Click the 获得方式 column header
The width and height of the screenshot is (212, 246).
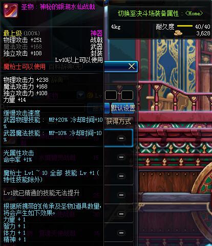118,122
